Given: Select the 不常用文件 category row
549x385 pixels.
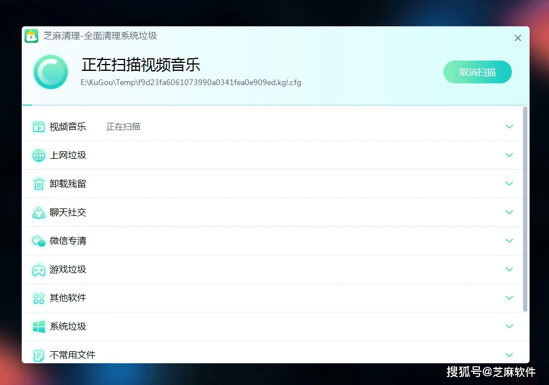Looking at the screenshot, I should 274,354.
